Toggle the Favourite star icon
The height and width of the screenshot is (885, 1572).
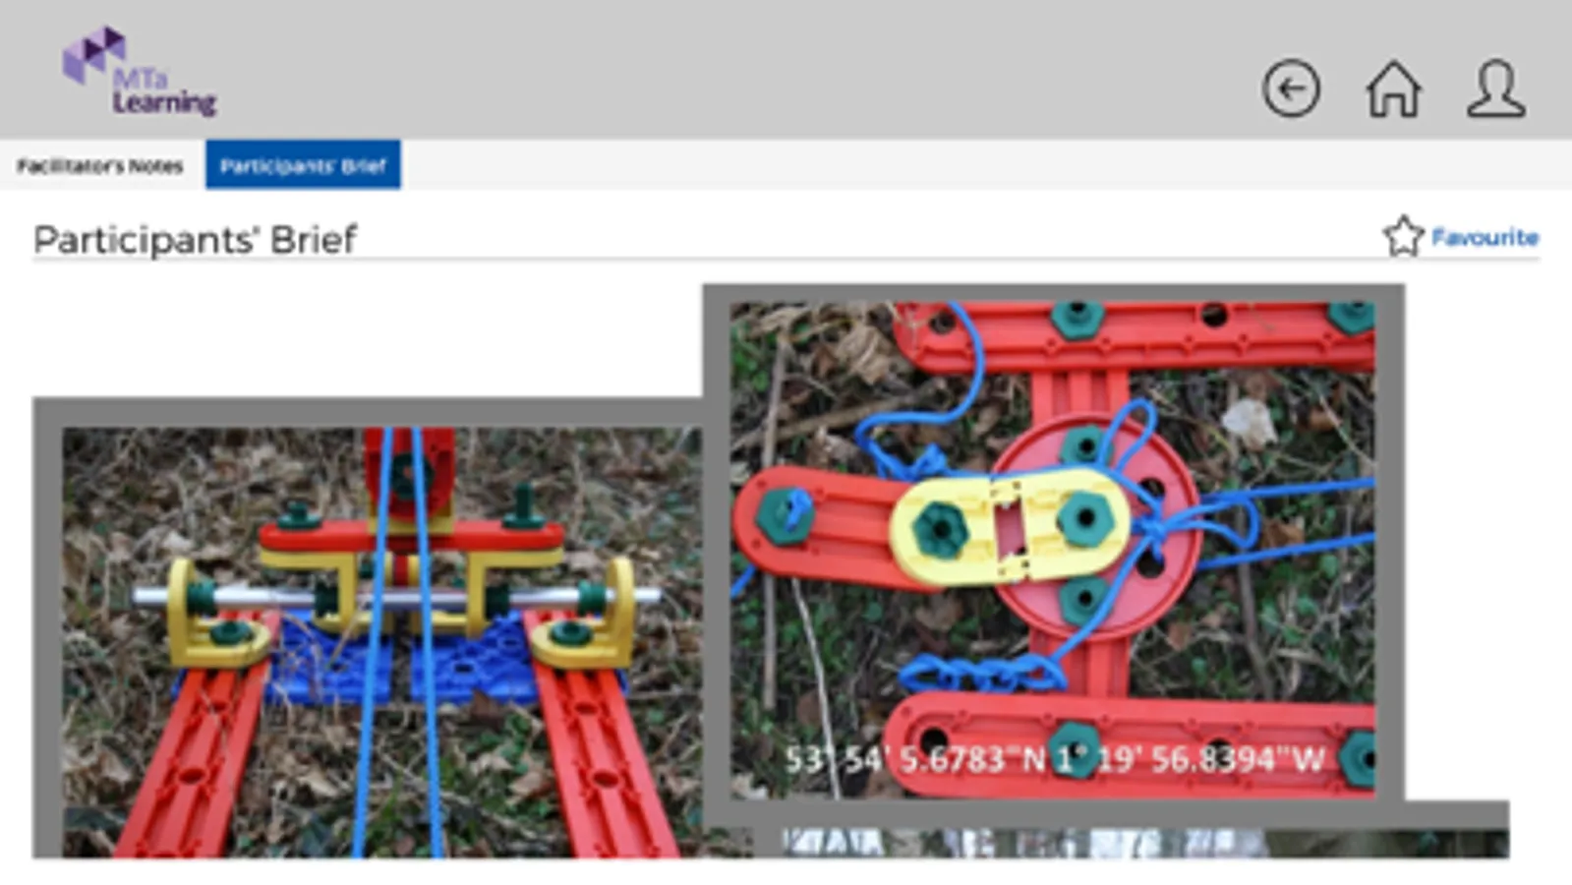pos(1403,236)
